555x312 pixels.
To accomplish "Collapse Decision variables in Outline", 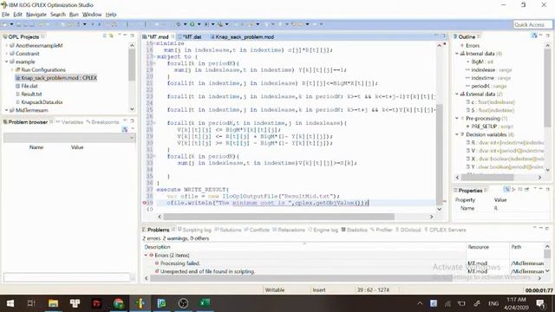I will [x=457, y=134].
